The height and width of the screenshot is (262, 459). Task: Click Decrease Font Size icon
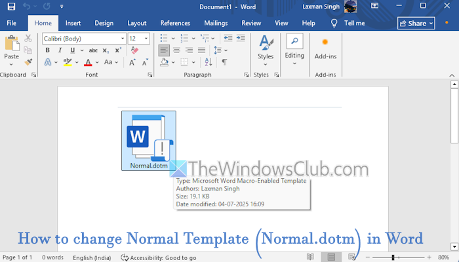[145, 62]
